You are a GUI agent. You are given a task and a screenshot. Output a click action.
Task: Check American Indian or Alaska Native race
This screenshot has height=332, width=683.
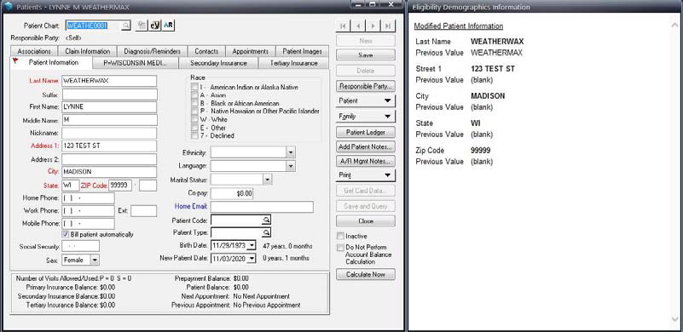click(x=194, y=87)
